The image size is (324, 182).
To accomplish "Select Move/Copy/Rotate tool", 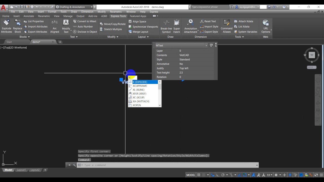I will (x=113, y=24).
